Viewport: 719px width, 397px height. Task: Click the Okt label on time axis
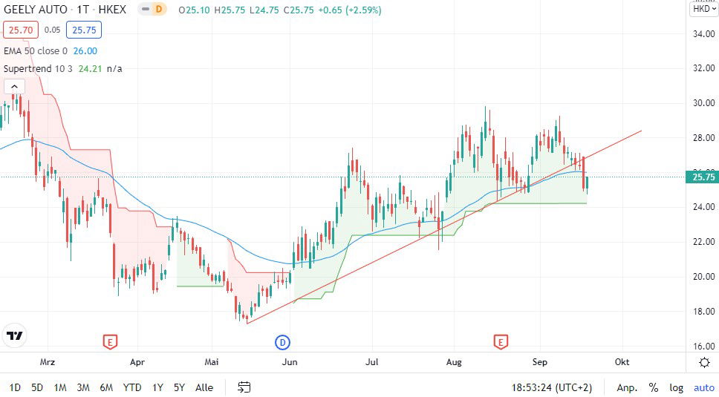point(622,362)
